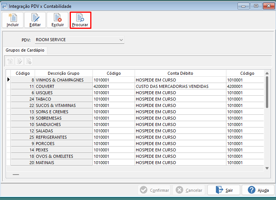Click the Confirmar button

[154, 190]
